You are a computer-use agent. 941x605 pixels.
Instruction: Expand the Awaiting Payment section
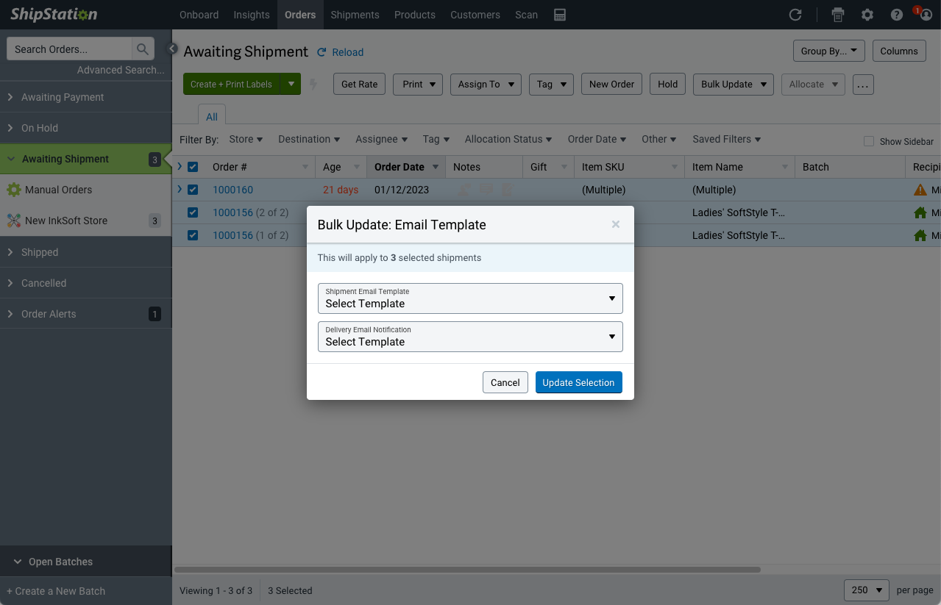[x=61, y=97]
